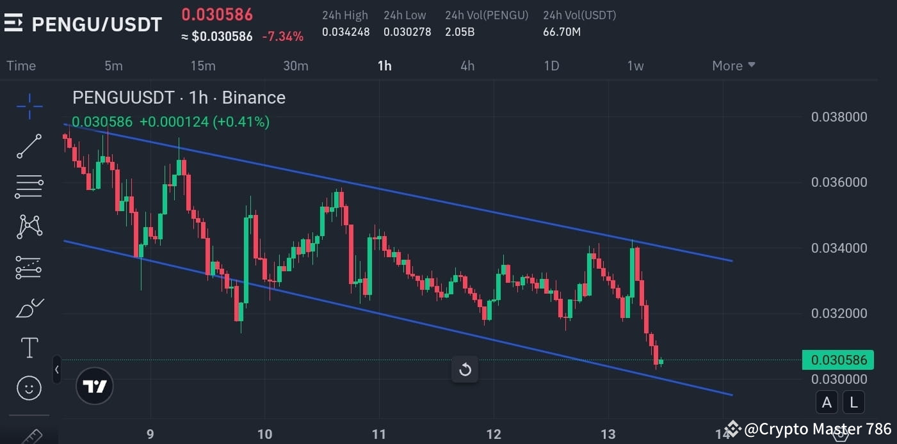Enable log scale with the L button
Screen dimensions: 897x444
(853, 402)
